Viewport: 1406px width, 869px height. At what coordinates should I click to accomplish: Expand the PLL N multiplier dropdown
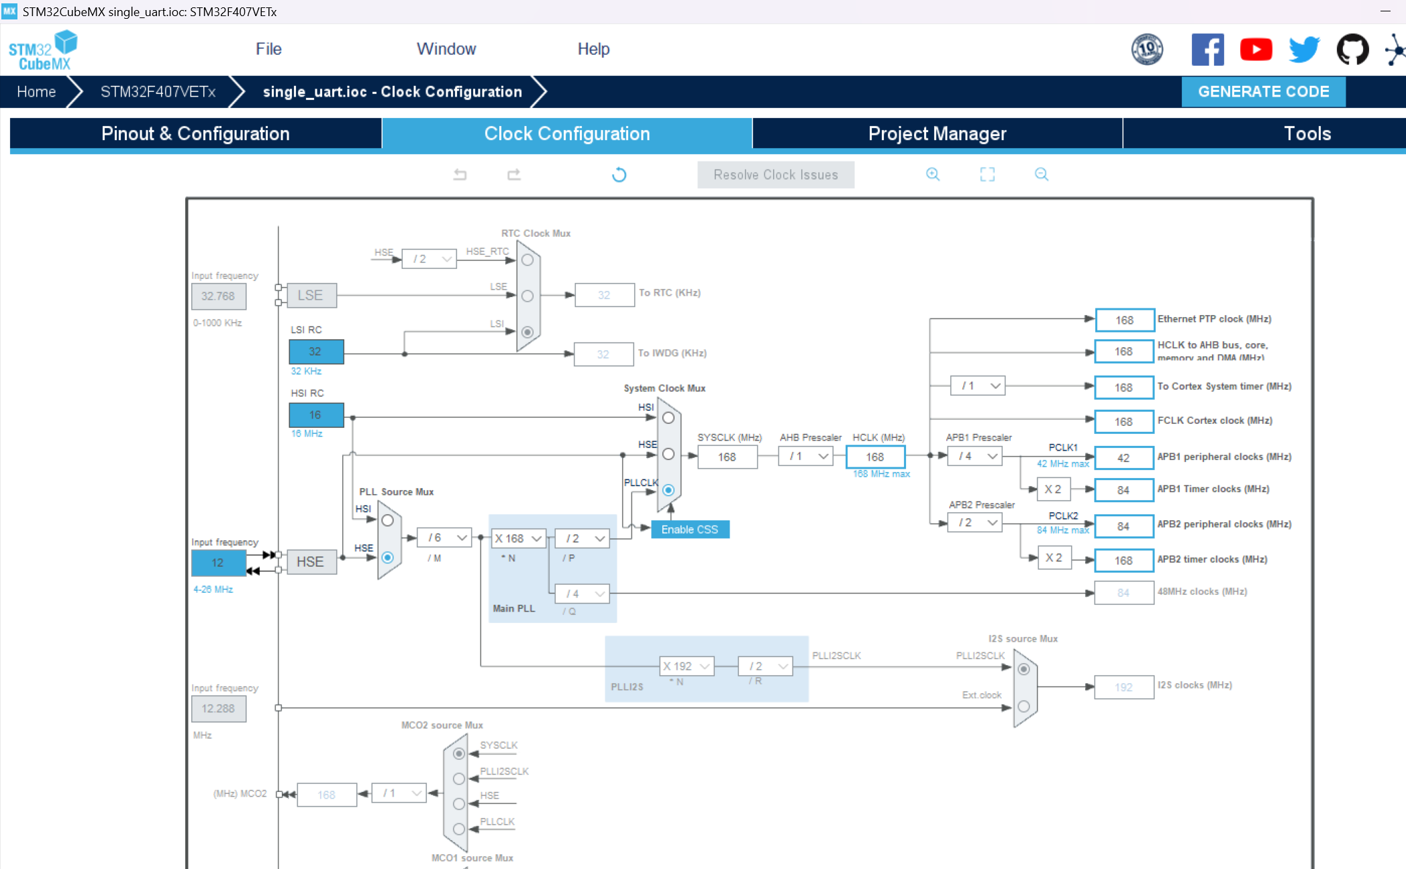pos(518,538)
